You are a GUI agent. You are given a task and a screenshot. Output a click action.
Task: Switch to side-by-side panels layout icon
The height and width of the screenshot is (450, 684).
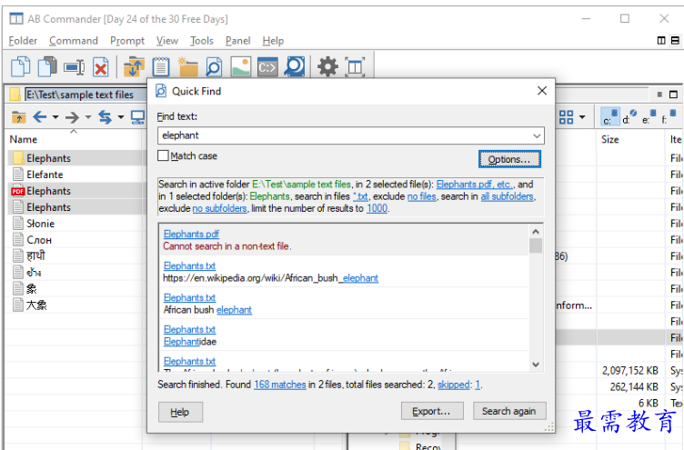click(661, 41)
